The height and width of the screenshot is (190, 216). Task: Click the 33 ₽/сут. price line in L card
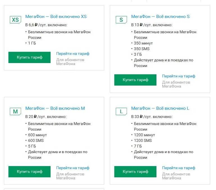tap(152, 117)
